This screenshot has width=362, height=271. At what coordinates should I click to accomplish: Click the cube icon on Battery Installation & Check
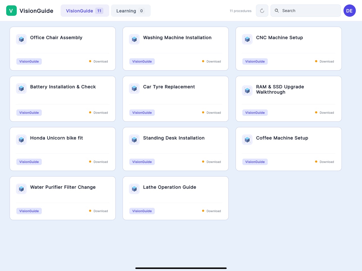tap(21, 89)
